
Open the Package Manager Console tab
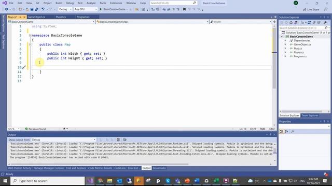tap(48, 168)
